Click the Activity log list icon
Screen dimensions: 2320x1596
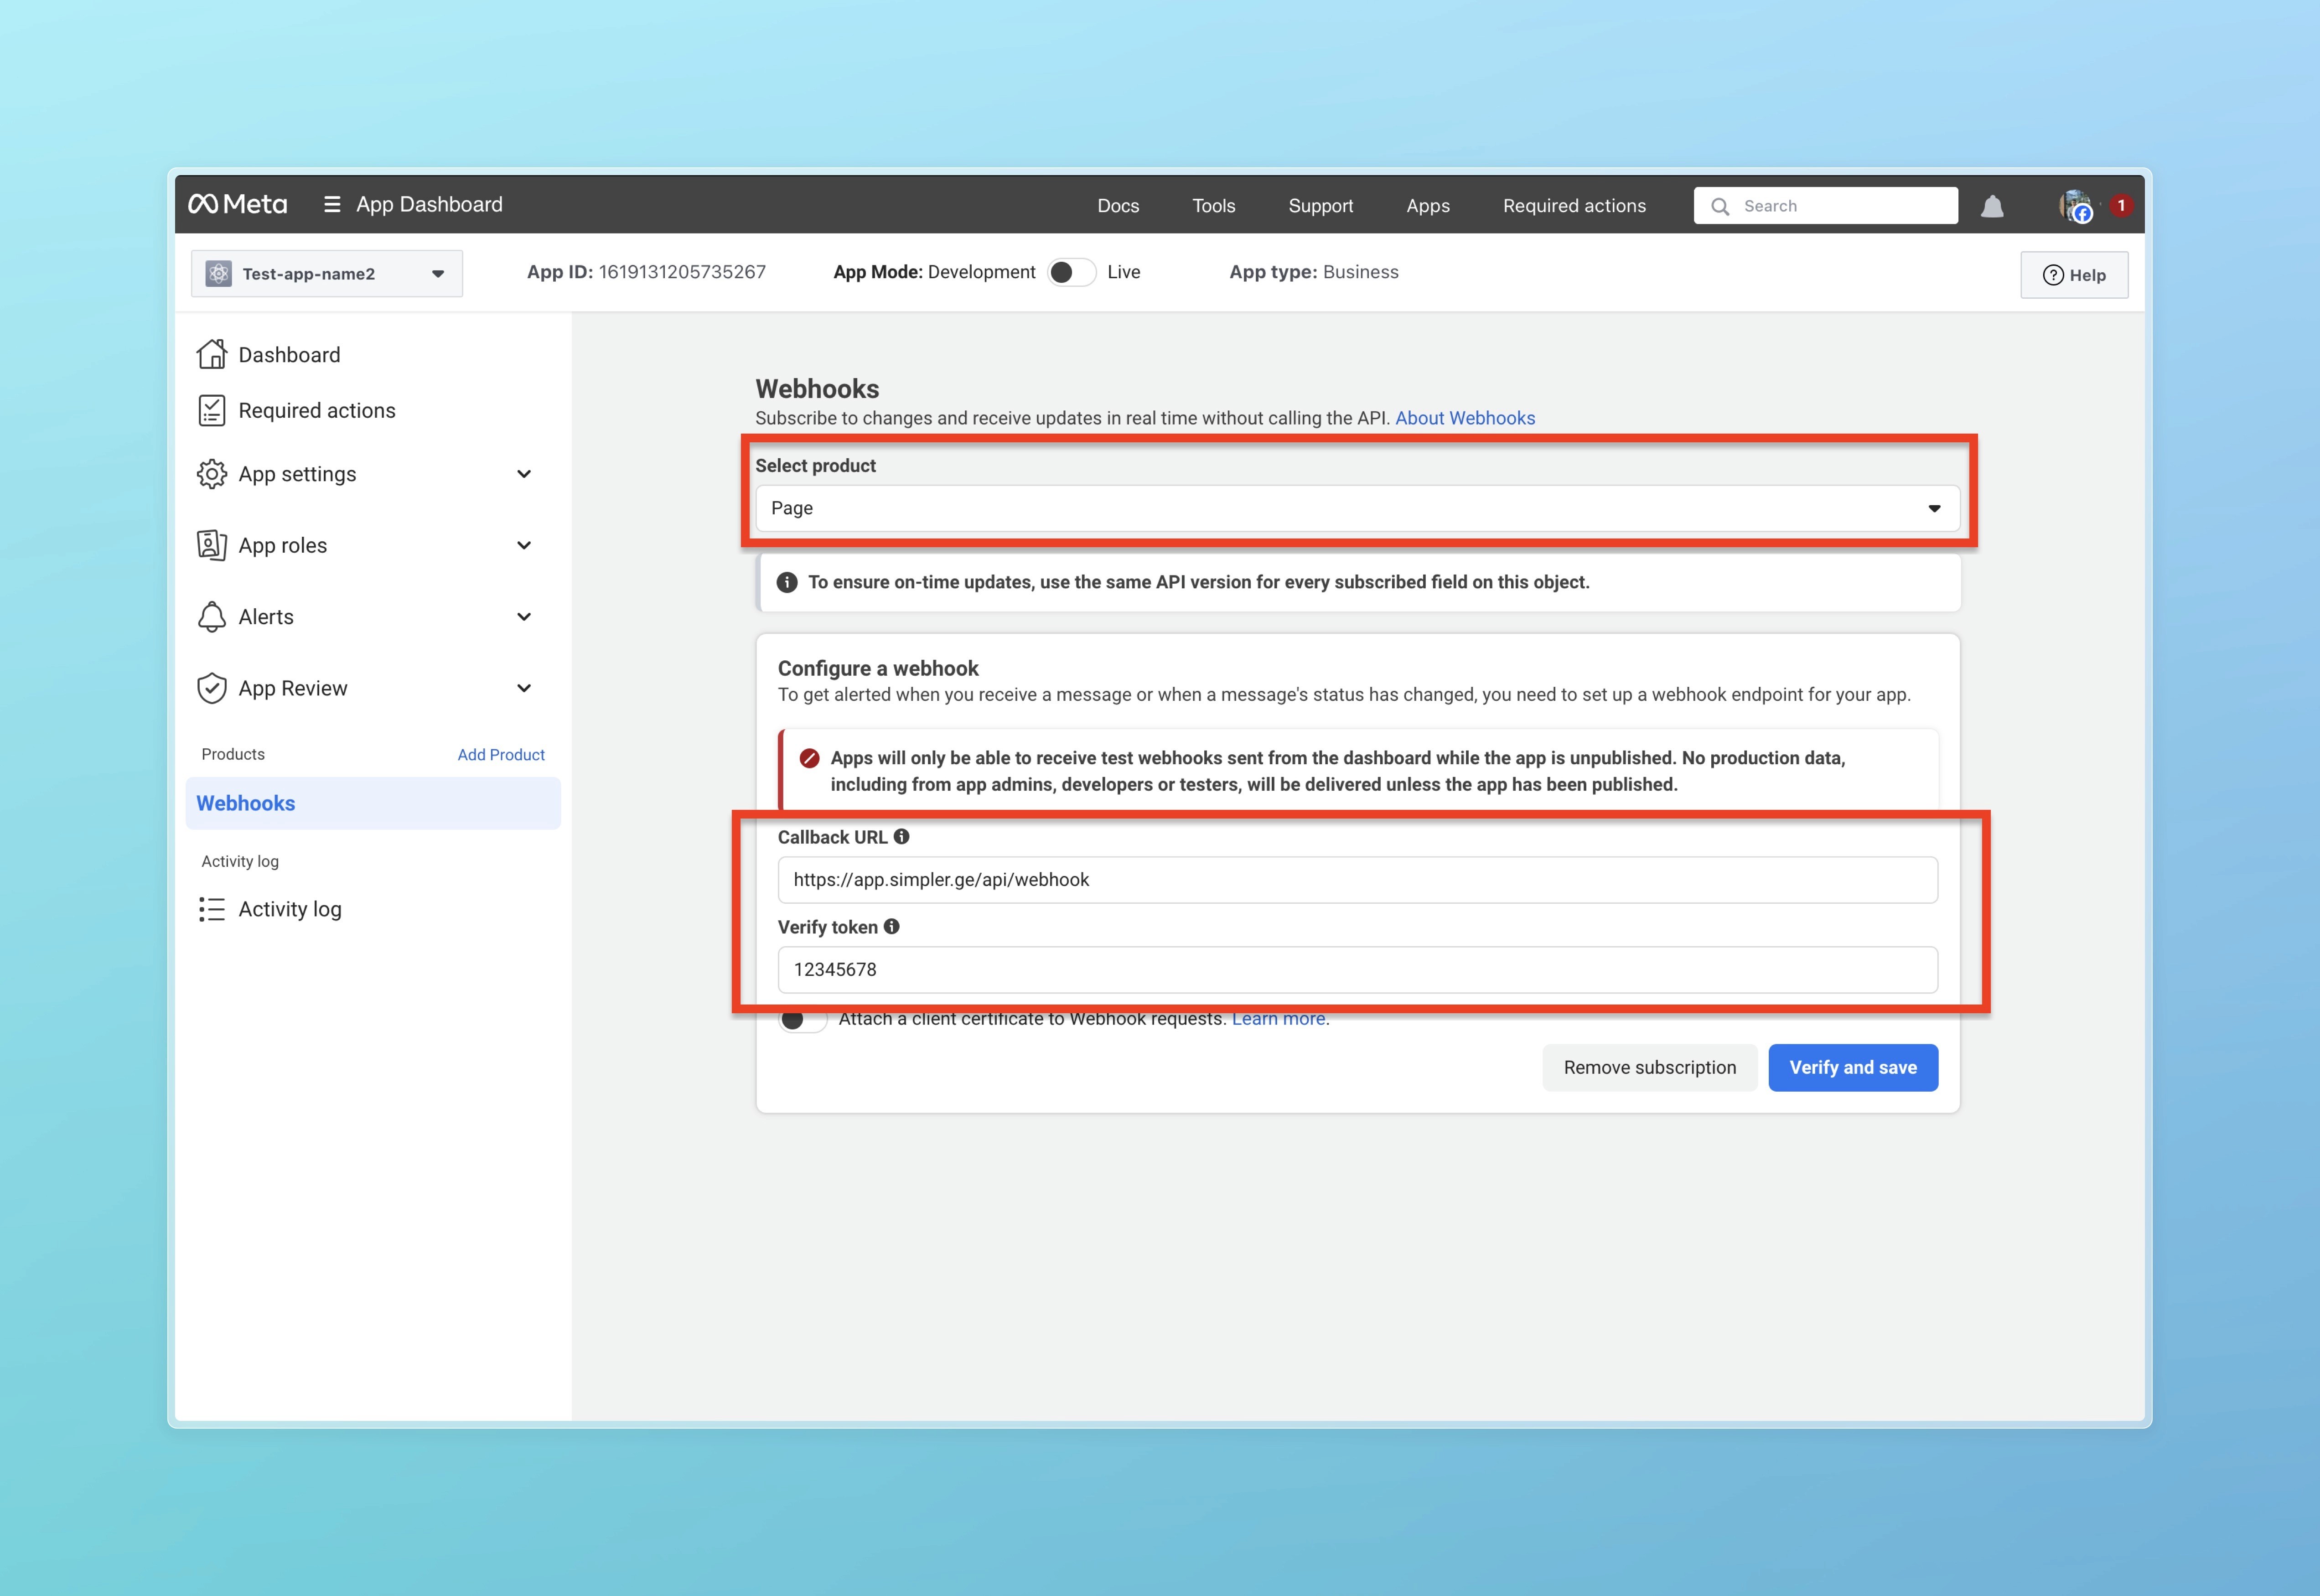click(x=212, y=909)
